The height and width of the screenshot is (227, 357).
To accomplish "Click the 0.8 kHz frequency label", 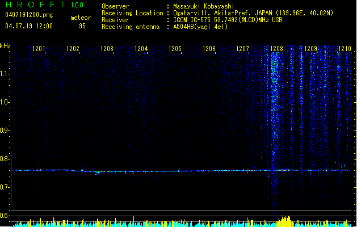I will point(4,159).
